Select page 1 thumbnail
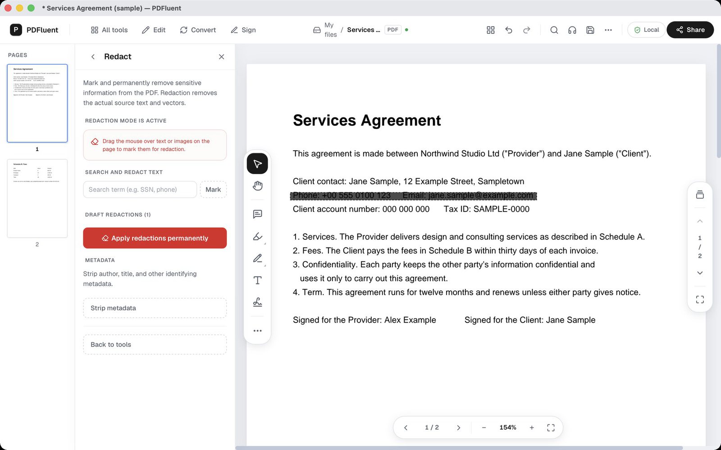The height and width of the screenshot is (450, 721). [37, 103]
